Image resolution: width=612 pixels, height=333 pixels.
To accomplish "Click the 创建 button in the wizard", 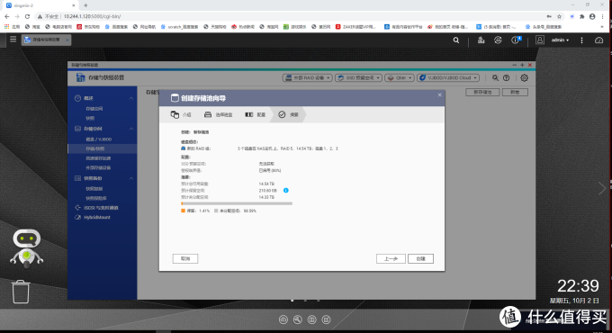I will tap(421, 259).
